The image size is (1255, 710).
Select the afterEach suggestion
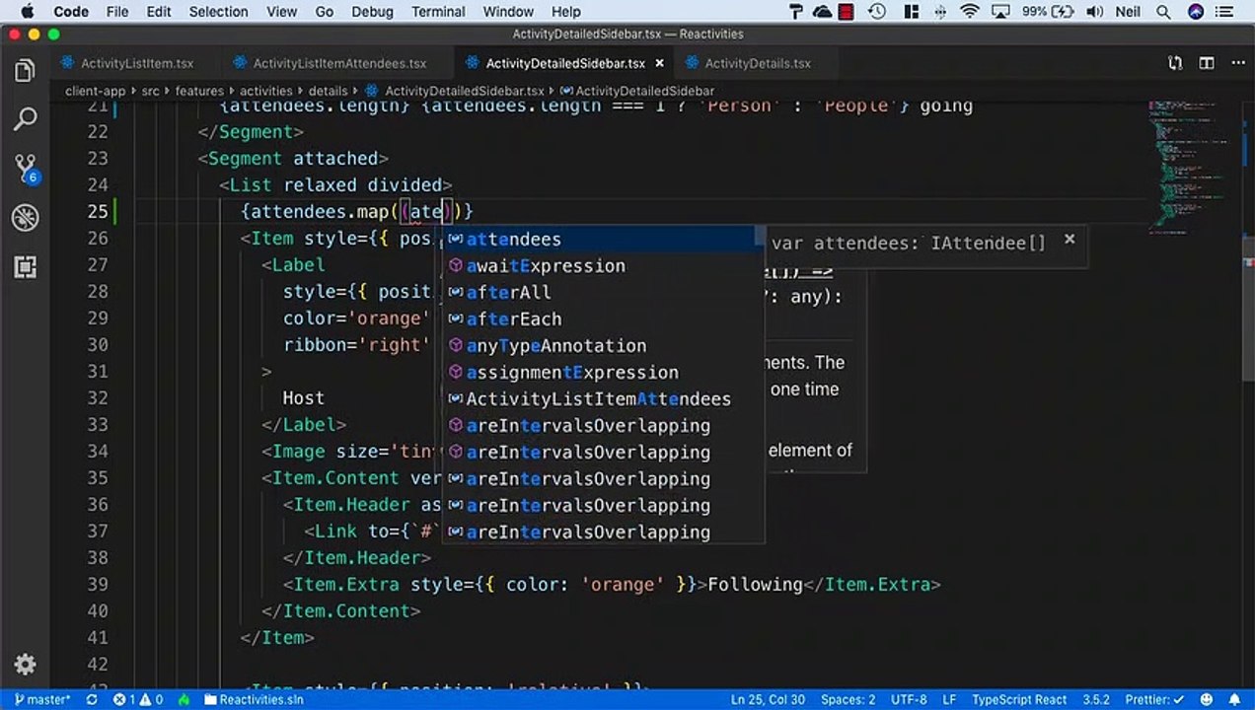[x=602, y=319]
